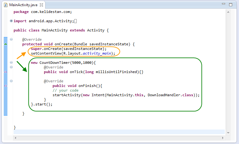Image resolution: width=239 pixels, height=144 pixels.
Task: Click the highlighted current line at bottom
Action: [x=119, y=132]
